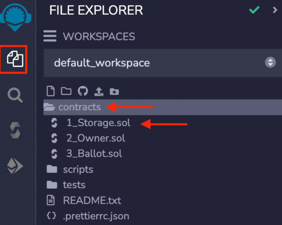Upload a folder to workspace icon

[x=114, y=91]
